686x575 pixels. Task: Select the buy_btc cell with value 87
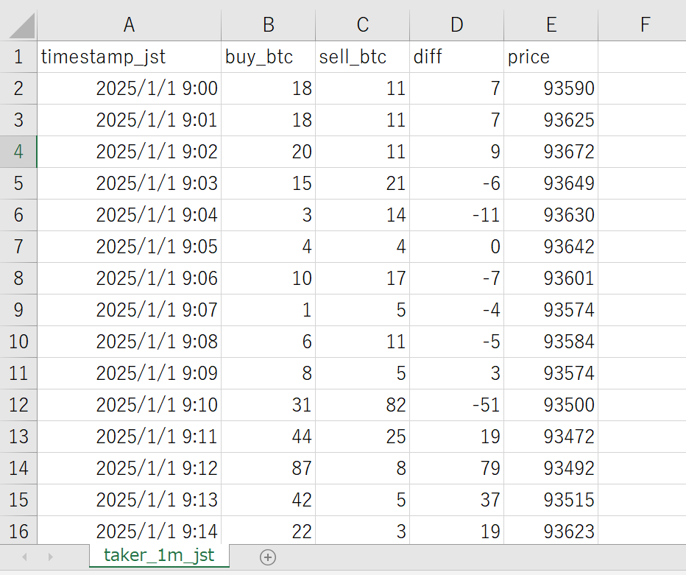point(268,468)
